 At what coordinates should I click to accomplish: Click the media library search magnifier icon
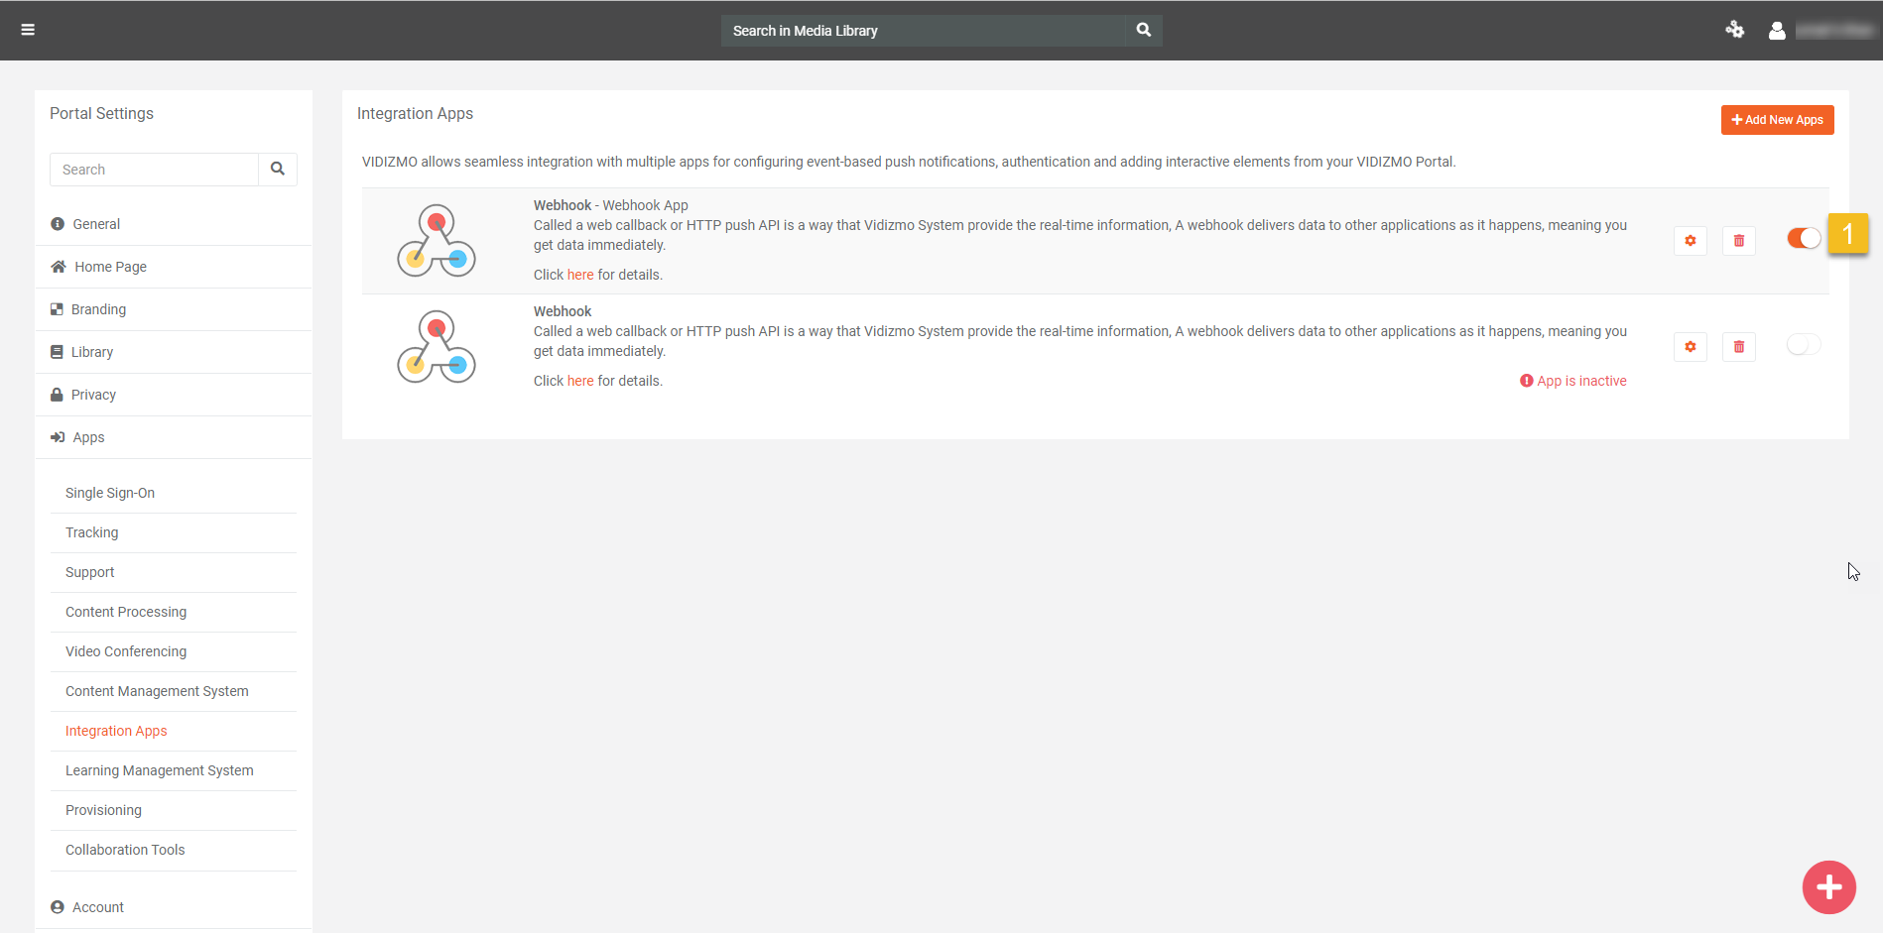pos(1143,30)
